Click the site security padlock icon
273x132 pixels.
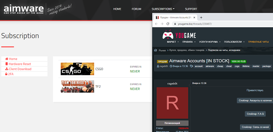[175, 24]
